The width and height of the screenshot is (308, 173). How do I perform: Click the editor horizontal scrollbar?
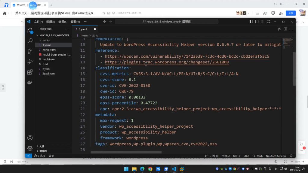click(x=126, y=152)
